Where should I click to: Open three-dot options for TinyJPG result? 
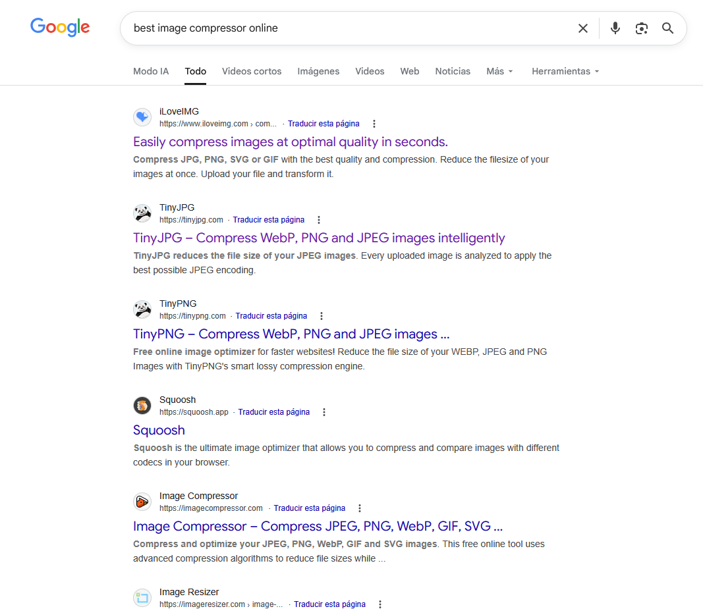pyautogui.click(x=319, y=220)
